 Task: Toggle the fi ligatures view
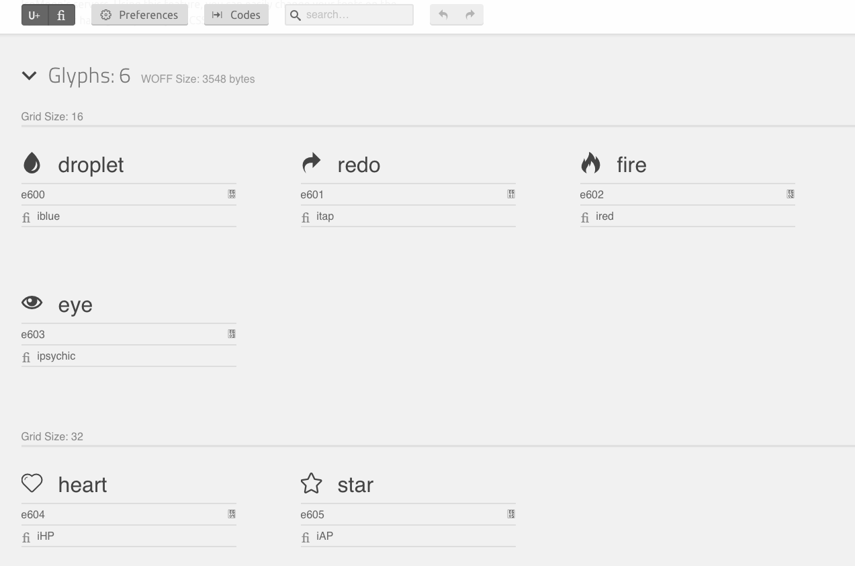(x=61, y=15)
